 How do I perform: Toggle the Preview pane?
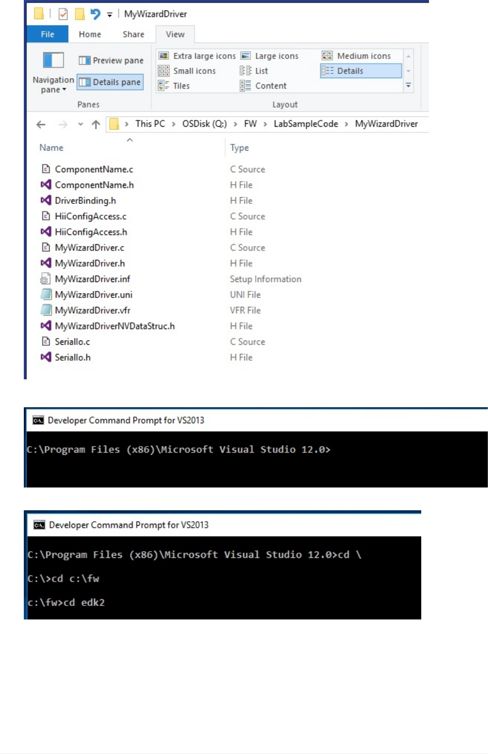[111, 61]
